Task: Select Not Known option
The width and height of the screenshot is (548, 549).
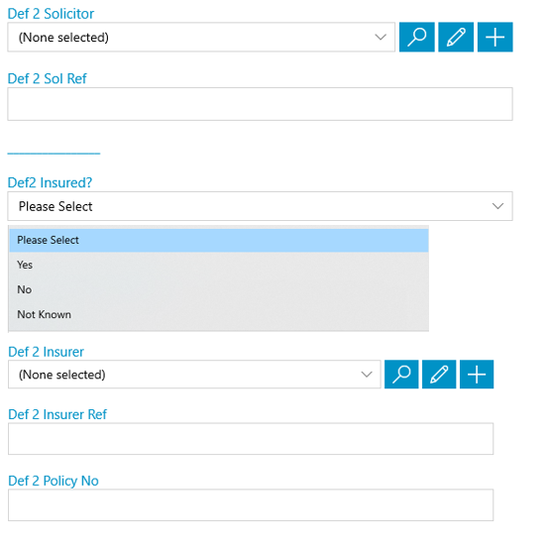Action: (219, 314)
